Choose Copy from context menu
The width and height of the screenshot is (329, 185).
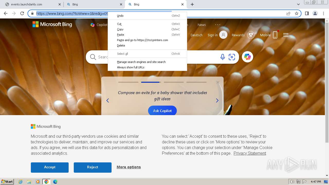(147, 29)
